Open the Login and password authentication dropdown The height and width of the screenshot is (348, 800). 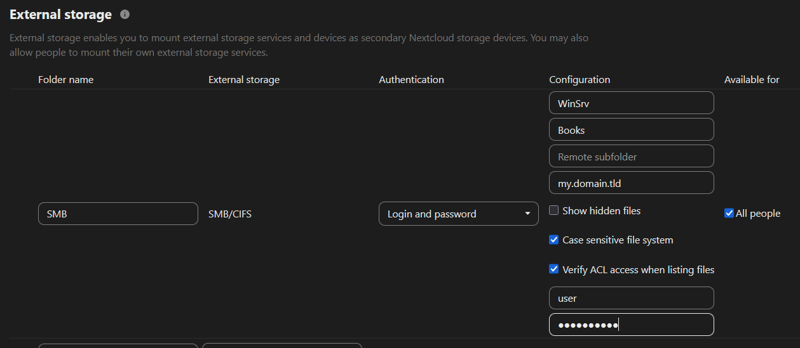click(x=458, y=214)
